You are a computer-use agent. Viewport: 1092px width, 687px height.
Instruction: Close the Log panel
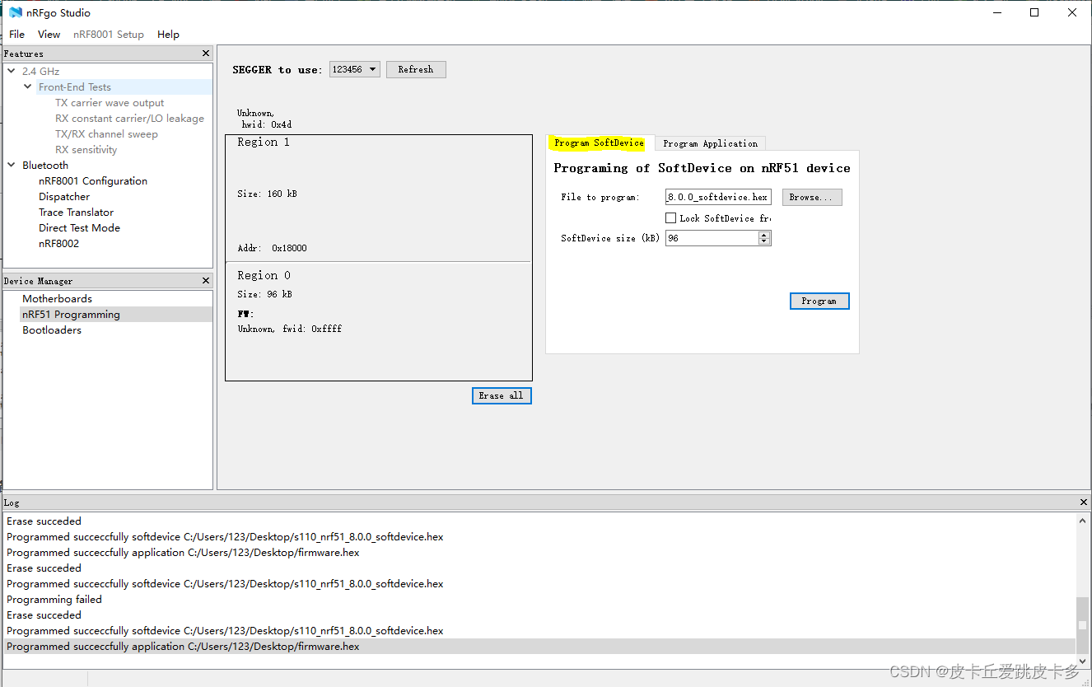click(x=1083, y=502)
